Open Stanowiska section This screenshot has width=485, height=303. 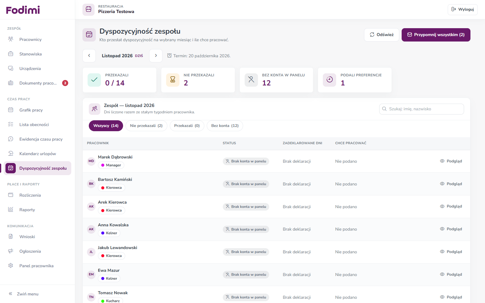[38, 54]
